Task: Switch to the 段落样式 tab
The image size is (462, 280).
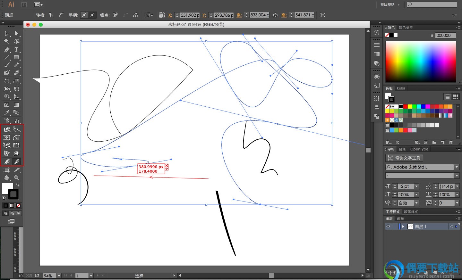Action: click(411, 212)
